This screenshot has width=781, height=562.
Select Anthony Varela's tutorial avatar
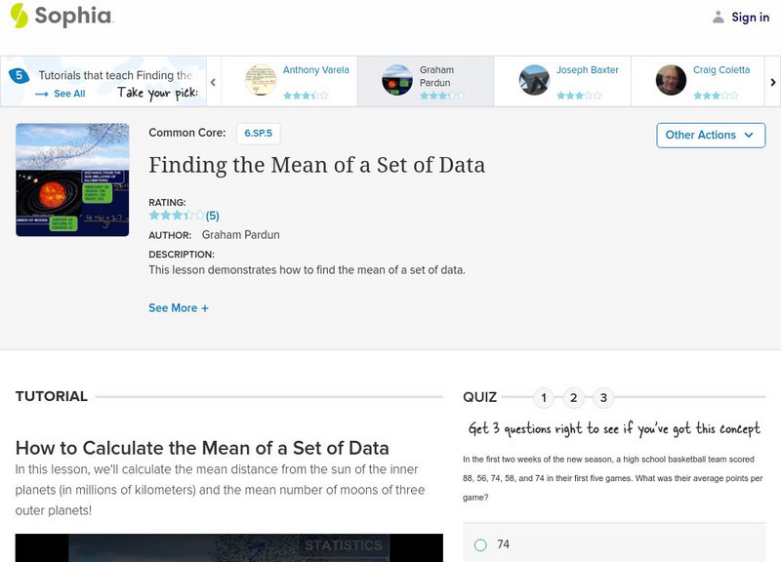[x=261, y=80]
